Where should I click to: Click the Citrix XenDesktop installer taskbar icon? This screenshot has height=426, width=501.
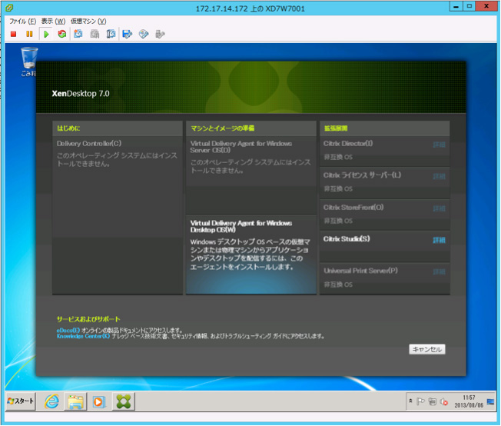click(124, 401)
